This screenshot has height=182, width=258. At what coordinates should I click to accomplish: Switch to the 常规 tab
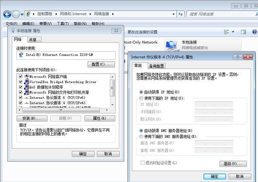coord(138,65)
